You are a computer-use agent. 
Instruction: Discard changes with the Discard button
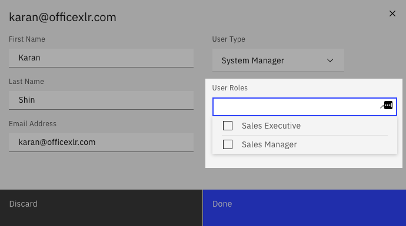(101, 208)
